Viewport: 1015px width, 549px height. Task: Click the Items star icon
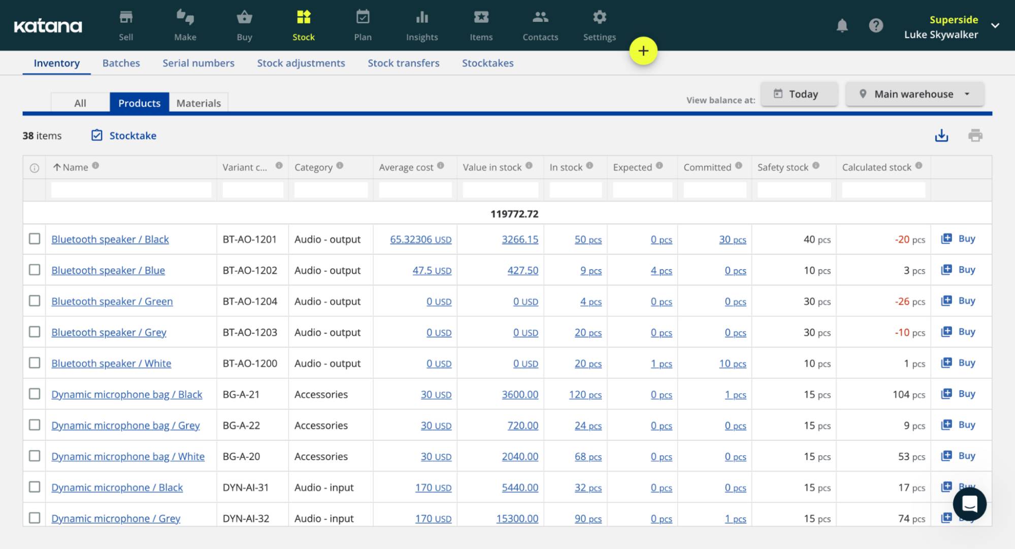tap(481, 17)
